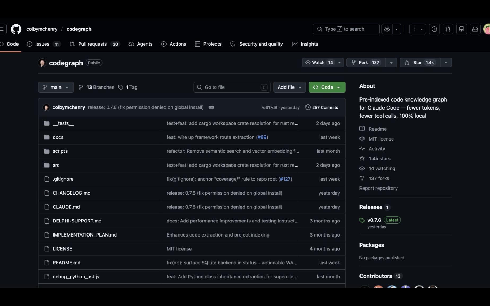Open the green Code dropdown button
The image size is (490, 306).
pos(327,87)
